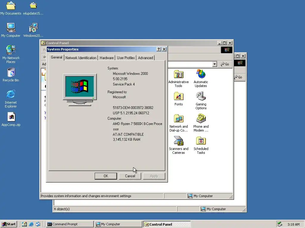Select the wlupdate15 folder on desktop
Image resolution: width=305 pixels, height=228 pixels.
(x=33, y=8)
